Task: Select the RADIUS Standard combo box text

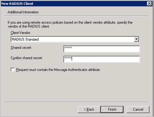Action: click(25, 39)
